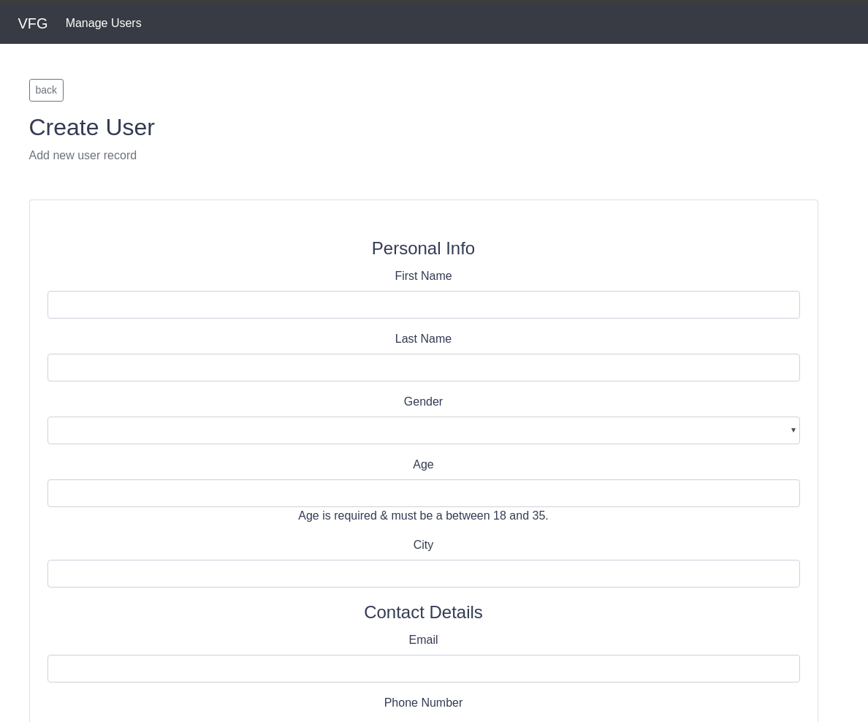Click the Email label above its field
868x722 pixels.
tap(423, 639)
